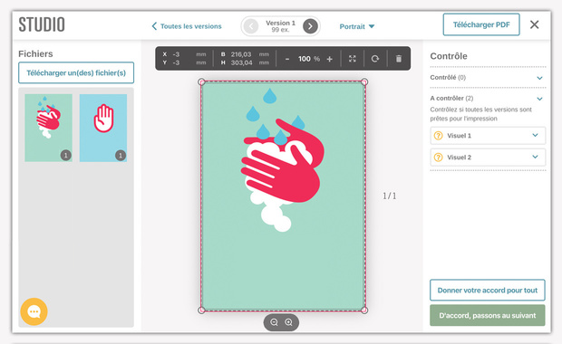Expand the Visuel 1 chevron
Screen dimensions: 562x344
pyautogui.click(x=535, y=135)
